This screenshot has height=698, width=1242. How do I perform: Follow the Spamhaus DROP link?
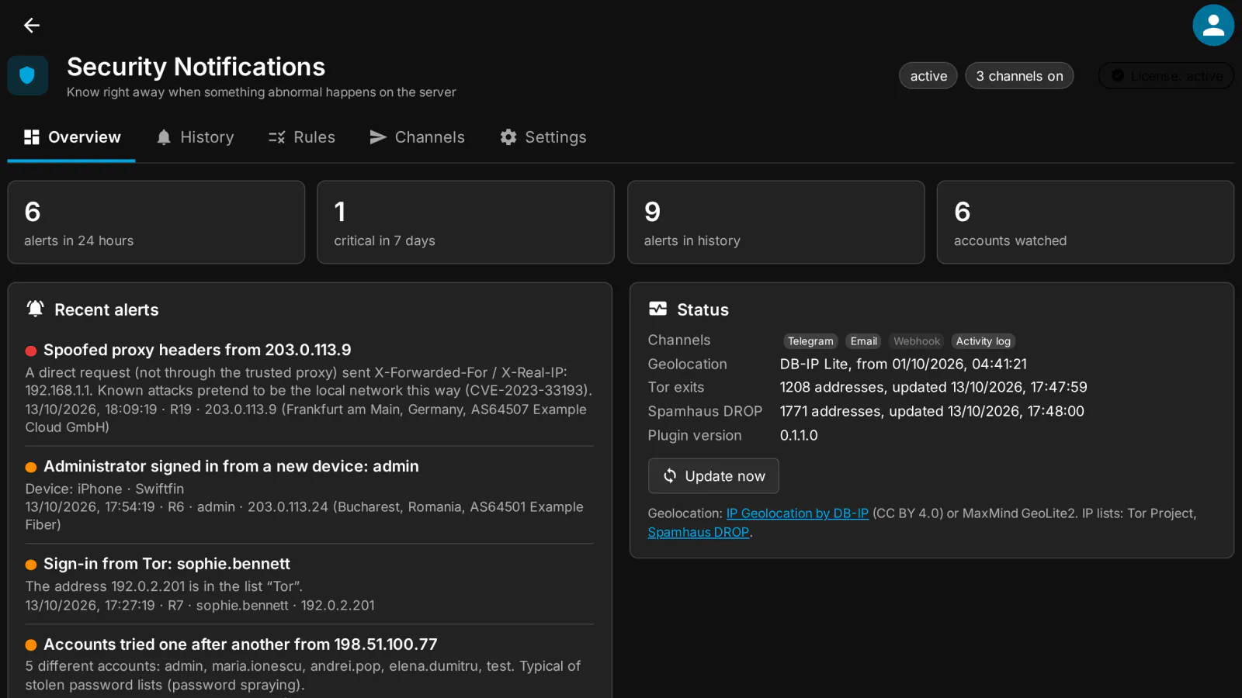coord(699,532)
